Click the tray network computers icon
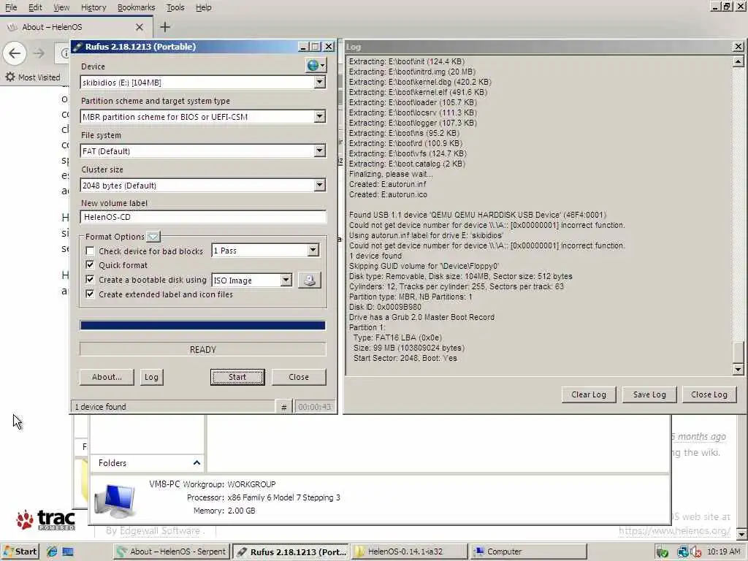 (x=683, y=552)
